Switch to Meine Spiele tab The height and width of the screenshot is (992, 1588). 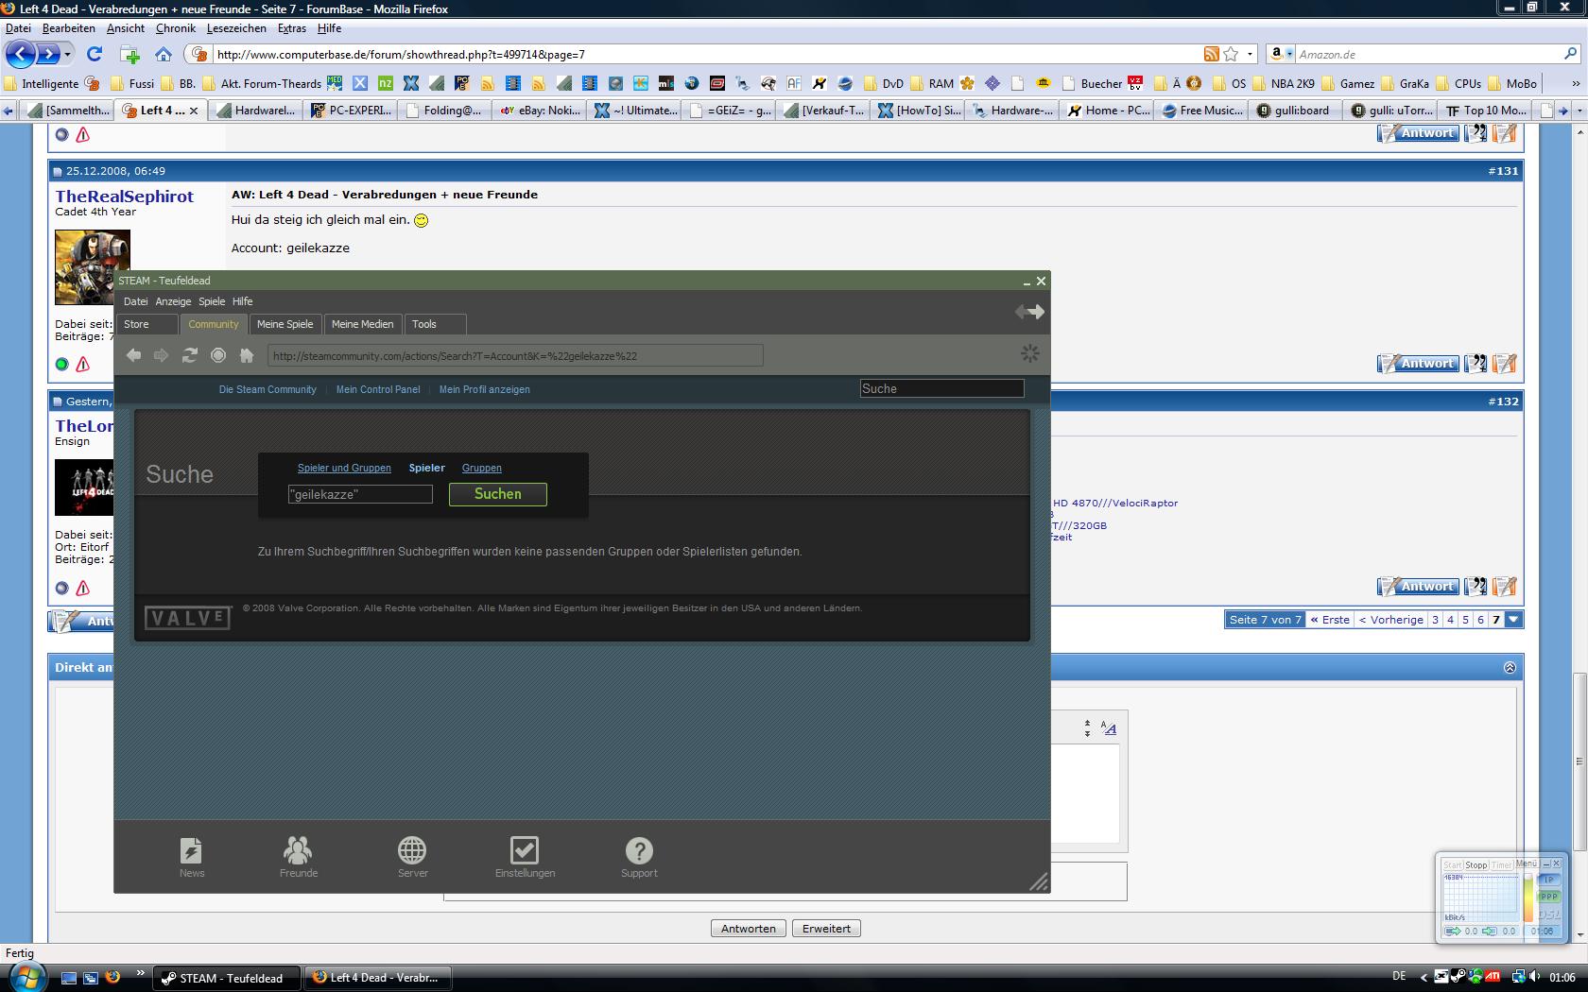[x=285, y=324]
